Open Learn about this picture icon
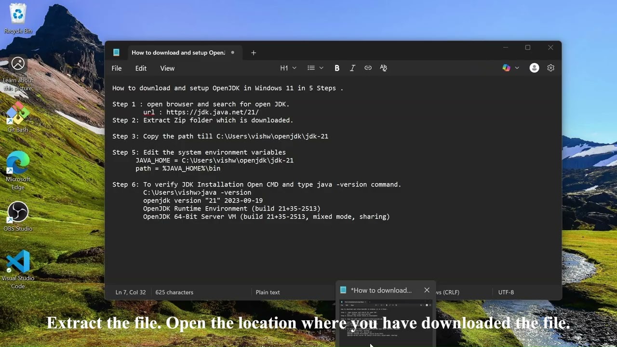This screenshot has height=347, width=617. (18, 74)
